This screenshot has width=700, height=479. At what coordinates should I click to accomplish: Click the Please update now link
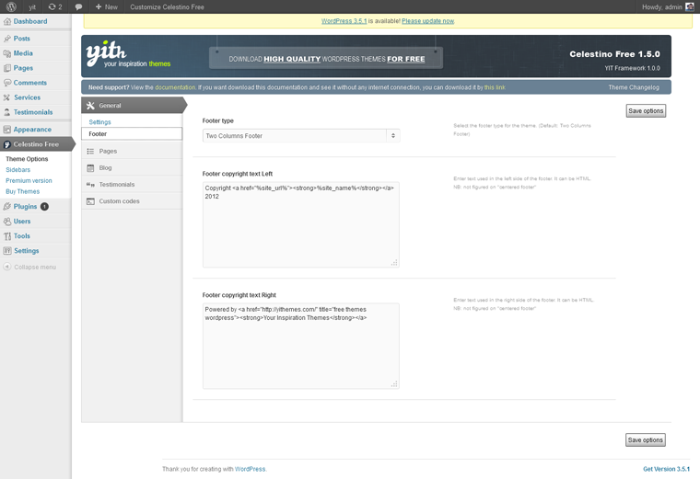point(427,21)
